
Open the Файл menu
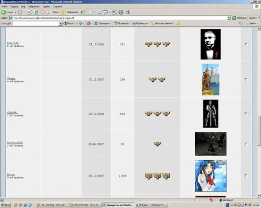click(x=5, y=7)
